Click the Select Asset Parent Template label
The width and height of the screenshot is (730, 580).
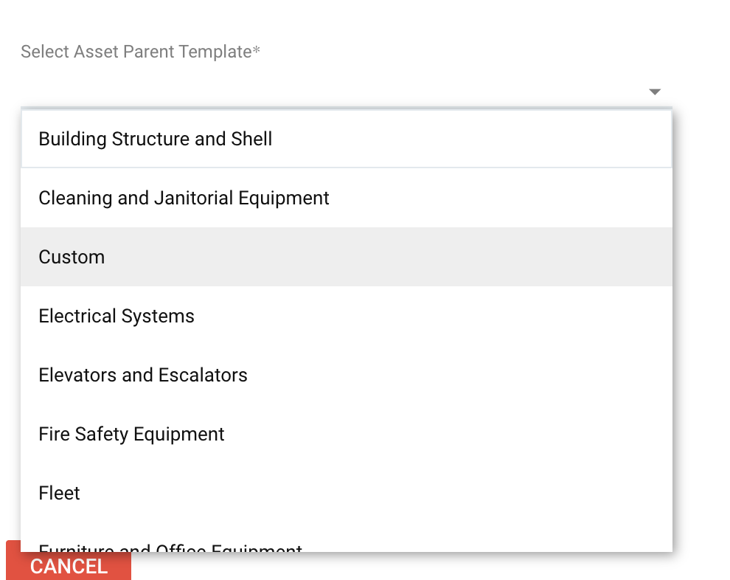[140, 52]
